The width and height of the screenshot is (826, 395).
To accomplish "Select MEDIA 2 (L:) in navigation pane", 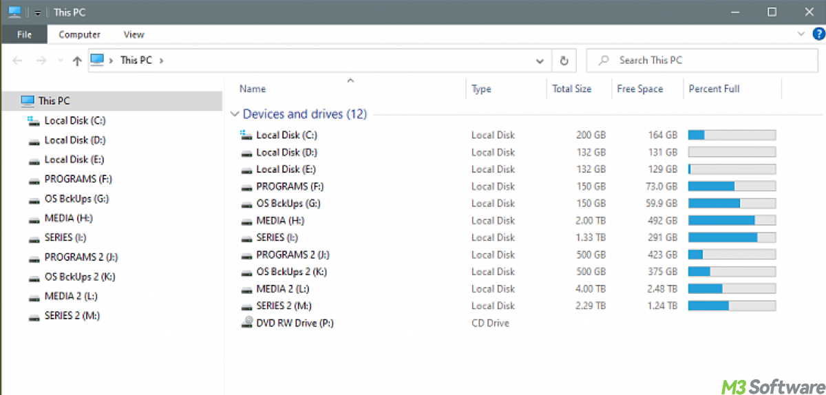I will tap(71, 297).
